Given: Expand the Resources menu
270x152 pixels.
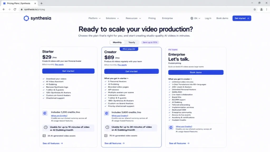Looking at the screenshot, I should click(x=133, y=18).
